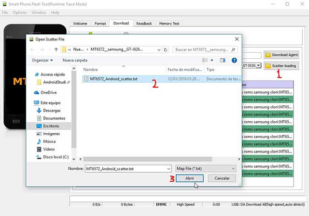
Task: Click the USB: DA Download All status text
Action: 268,204
